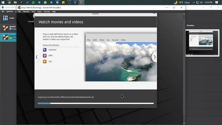Image resolution: width=222 pixels, height=125 pixels.
Task: Click VM window title bar VirtualBox icon
Action: point(19,8)
